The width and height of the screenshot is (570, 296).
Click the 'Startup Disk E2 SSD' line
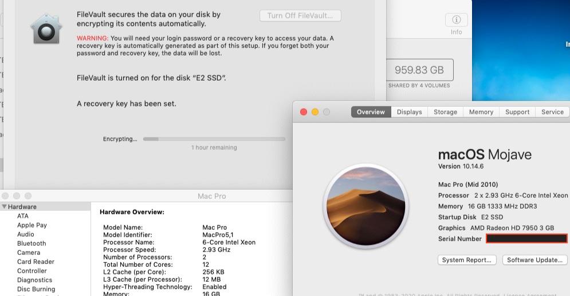pyautogui.click(x=471, y=217)
